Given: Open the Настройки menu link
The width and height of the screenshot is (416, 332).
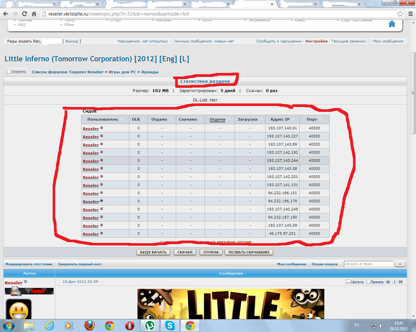Looking at the screenshot, I should [x=316, y=41].
